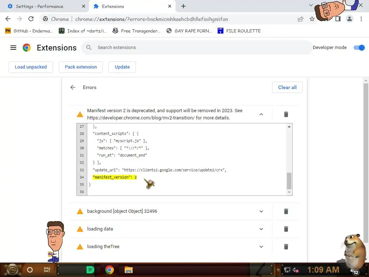Image resolution: width=369 pixels, height=277 pixels.
Task: Click code viewer scrollbar thumb
Action: (289, 181)
